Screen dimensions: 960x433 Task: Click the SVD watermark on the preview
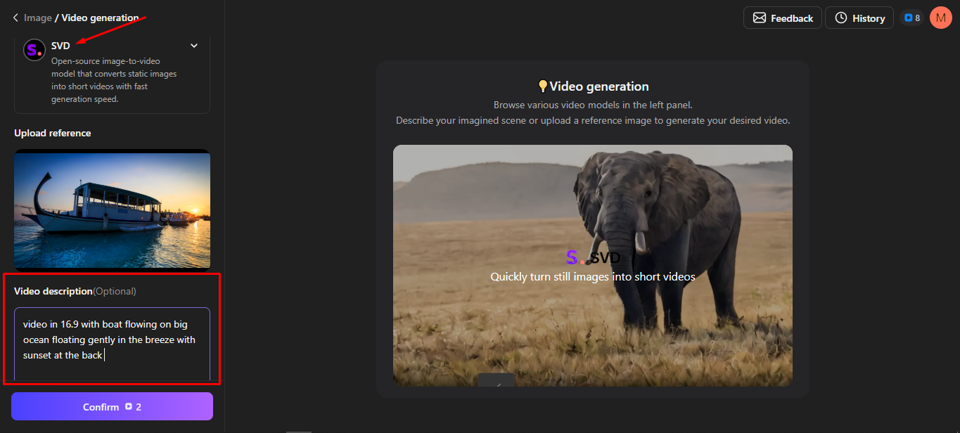(593, 257)
